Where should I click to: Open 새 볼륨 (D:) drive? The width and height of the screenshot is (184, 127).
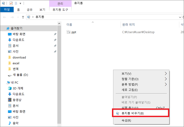21,75
